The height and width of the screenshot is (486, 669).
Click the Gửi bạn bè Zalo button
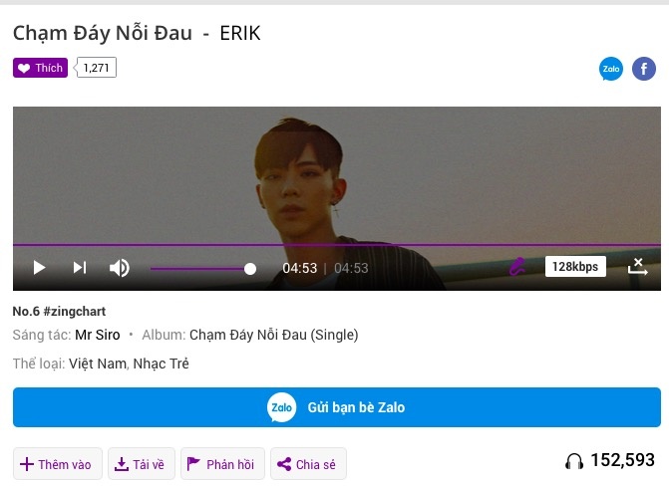click(x=337, y=407)
